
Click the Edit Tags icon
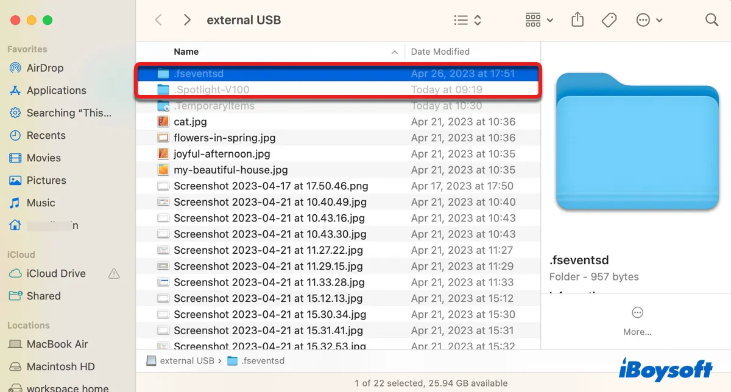click(609, 20)
